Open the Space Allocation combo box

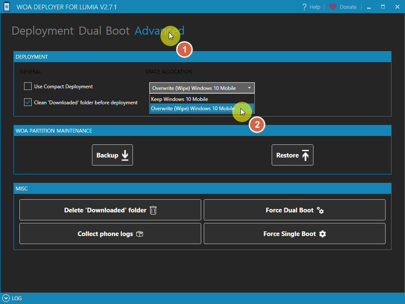pyautogui.click(x=202, y=88)
